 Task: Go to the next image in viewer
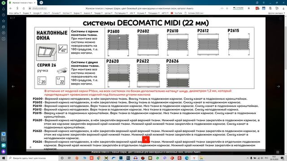(278, 86)
